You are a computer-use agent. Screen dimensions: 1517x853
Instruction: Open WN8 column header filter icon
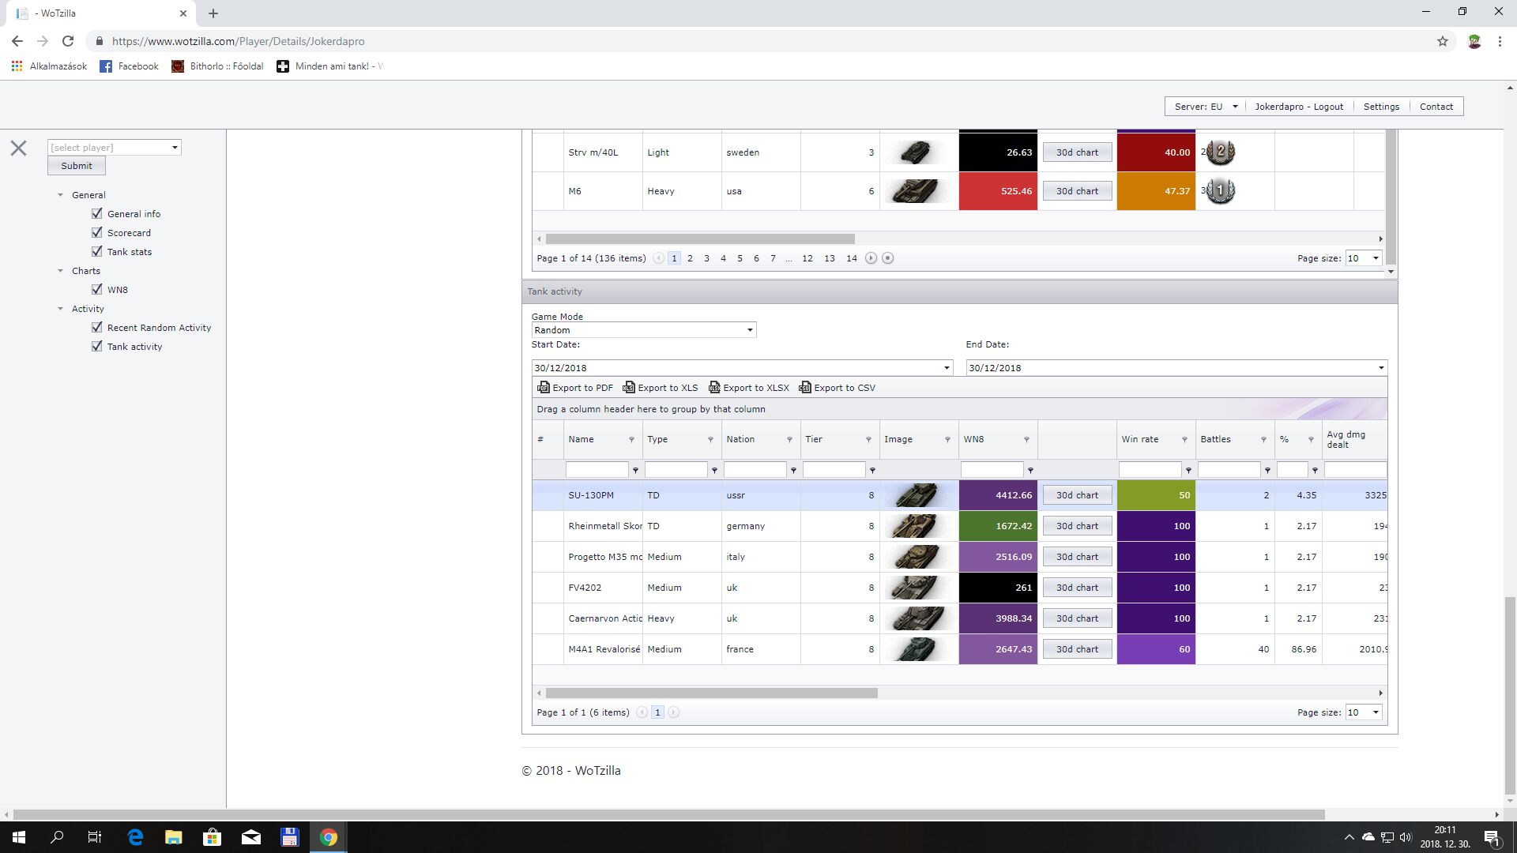1026,440
